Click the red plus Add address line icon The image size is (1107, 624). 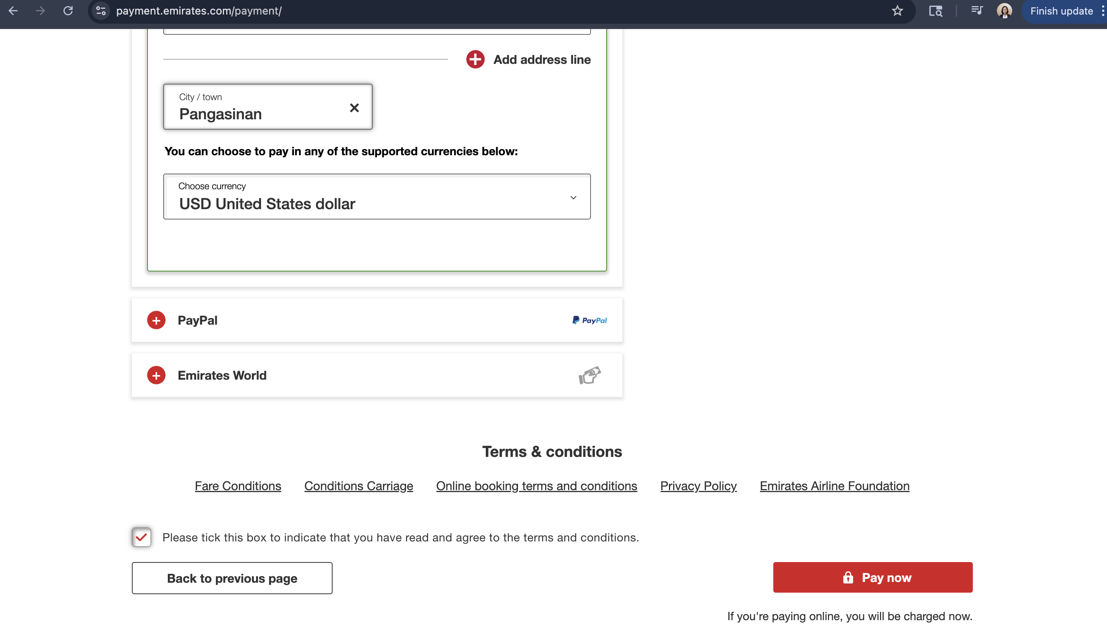coord(475,59)
